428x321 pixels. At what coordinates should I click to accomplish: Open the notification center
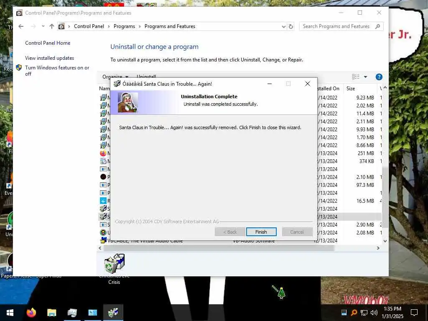pos(414,313)
